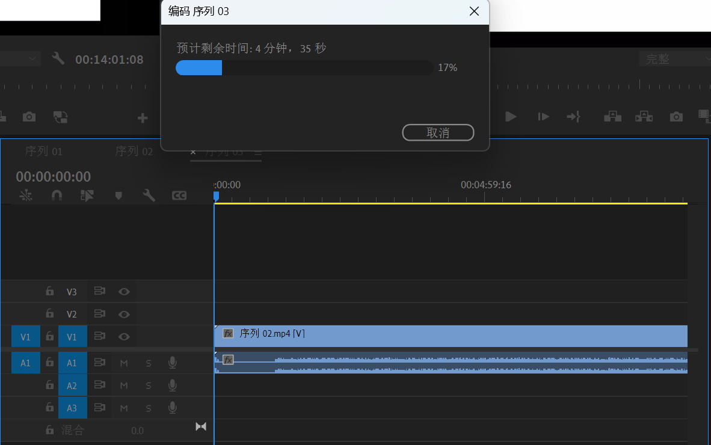Hide track V1 with eye icon

(x=124, y=337)
